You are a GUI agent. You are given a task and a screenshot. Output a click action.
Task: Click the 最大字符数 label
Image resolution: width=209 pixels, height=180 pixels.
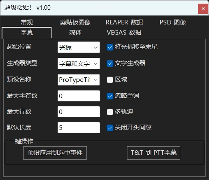tap(22, 96)
